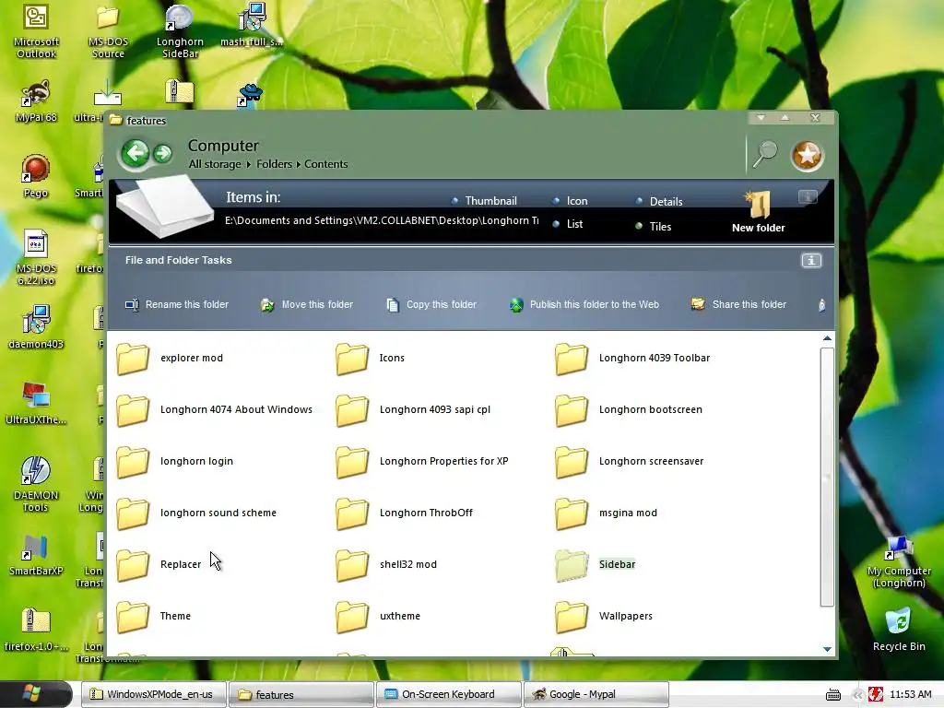The height and width of the screenshot is (708, 944).
Task: Select the Theme folder
Action: [154, 617]
